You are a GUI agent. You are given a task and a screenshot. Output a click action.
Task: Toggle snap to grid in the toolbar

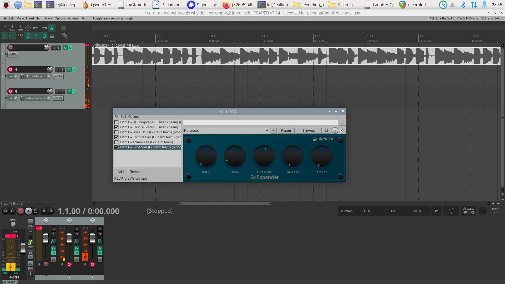(x=44, y=36)
